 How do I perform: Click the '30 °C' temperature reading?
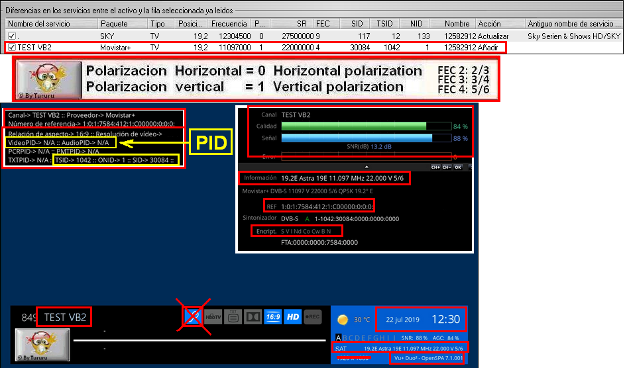click(x=362, y=320)
